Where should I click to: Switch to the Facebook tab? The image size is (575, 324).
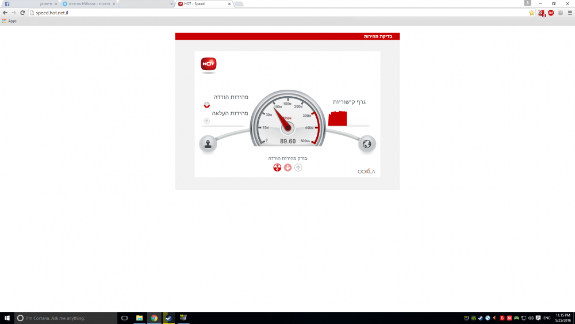29,3
